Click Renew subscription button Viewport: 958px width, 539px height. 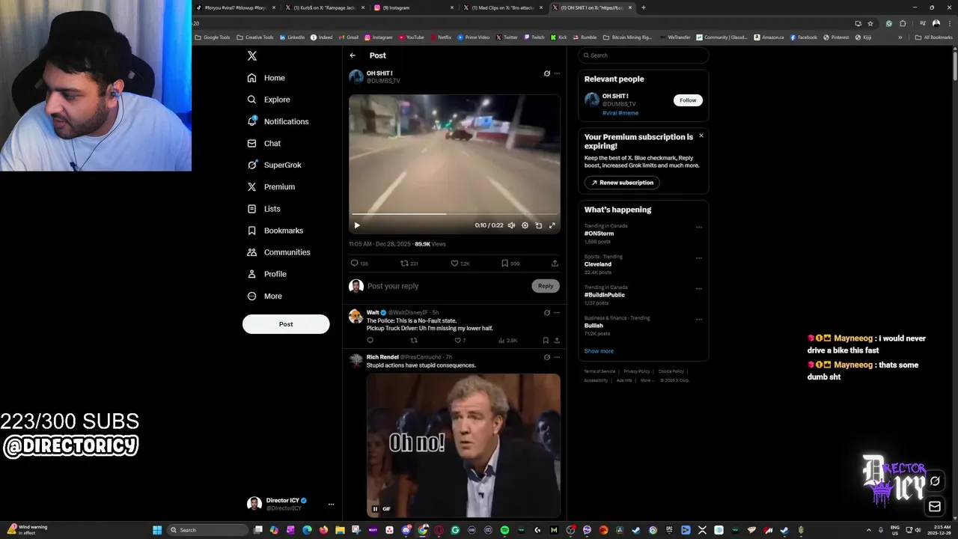pyautogui.click(x=622, y=183)
